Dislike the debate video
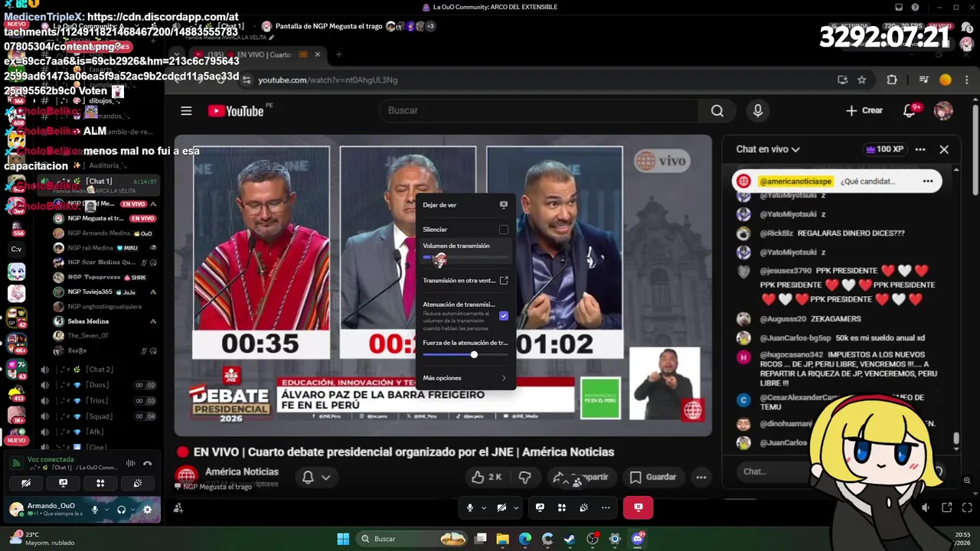 pyautogui.click(x=525, y=477)
